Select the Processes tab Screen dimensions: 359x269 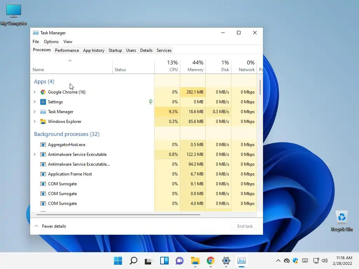tap(42, 50)
